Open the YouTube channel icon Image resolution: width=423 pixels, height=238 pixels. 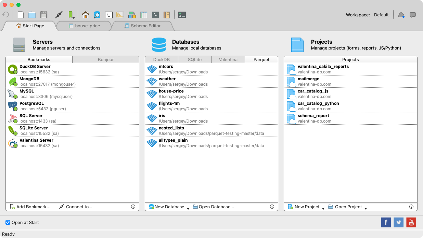411,222
